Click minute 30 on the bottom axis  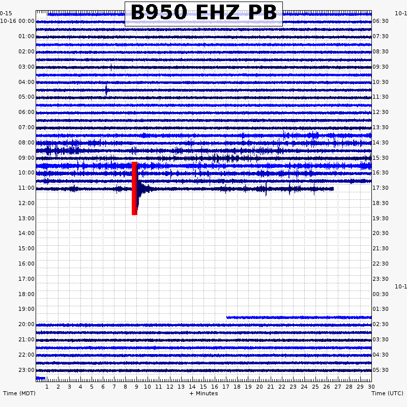point(371,387)
